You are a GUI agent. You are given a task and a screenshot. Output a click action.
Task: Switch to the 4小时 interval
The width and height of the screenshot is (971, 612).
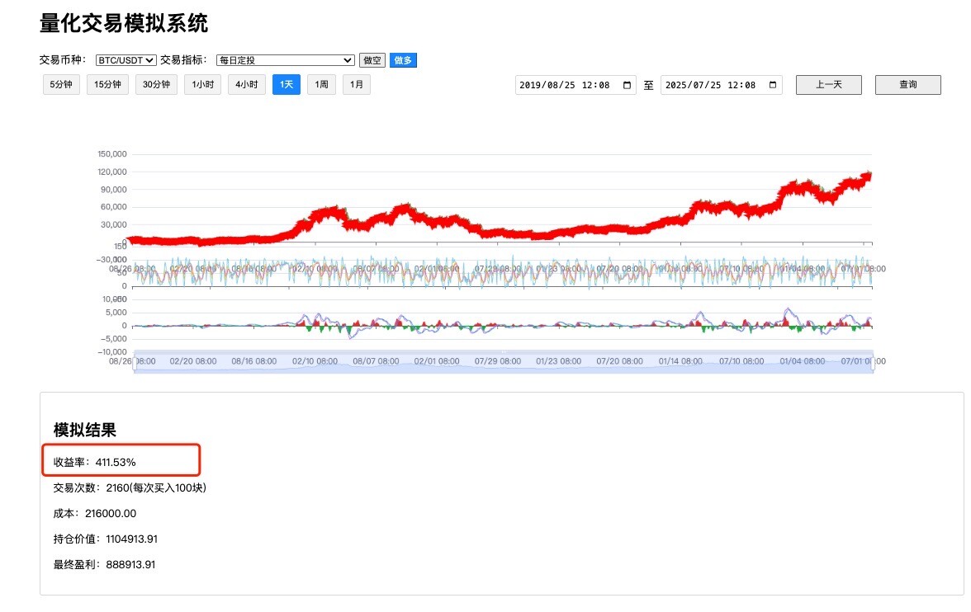coord(246,84)
